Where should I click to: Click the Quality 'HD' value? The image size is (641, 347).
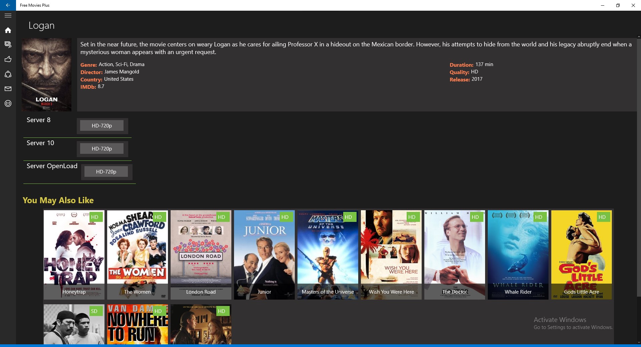pyautogui.click(x=474, y=72)
